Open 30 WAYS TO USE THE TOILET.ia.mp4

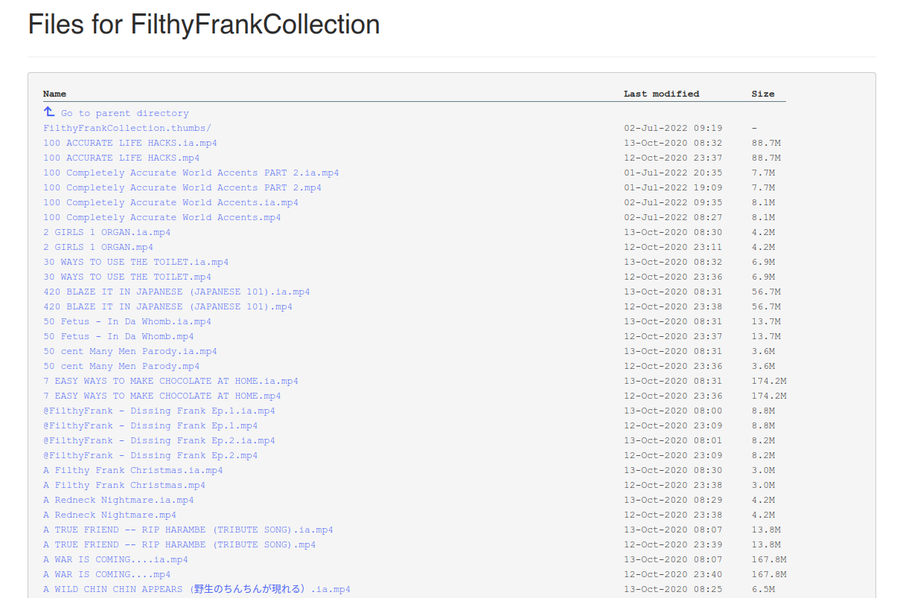[135, 262]
